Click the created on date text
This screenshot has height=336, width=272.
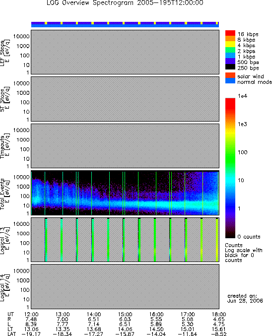[245, 298]
